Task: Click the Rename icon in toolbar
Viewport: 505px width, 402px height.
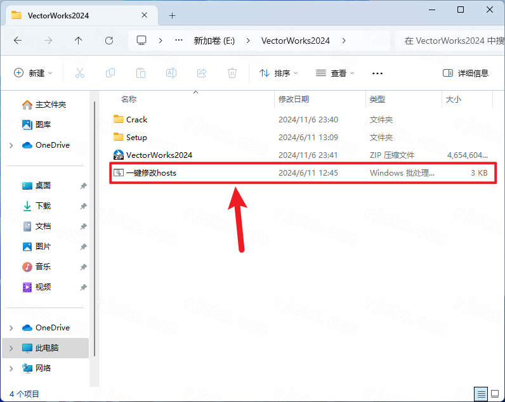Action: point(171,73)
